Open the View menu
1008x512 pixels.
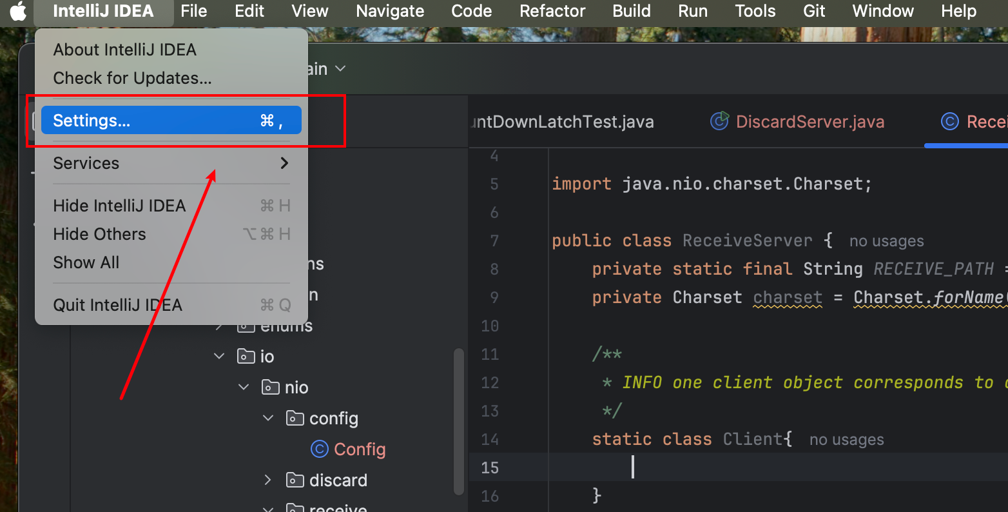coord(310,11)
